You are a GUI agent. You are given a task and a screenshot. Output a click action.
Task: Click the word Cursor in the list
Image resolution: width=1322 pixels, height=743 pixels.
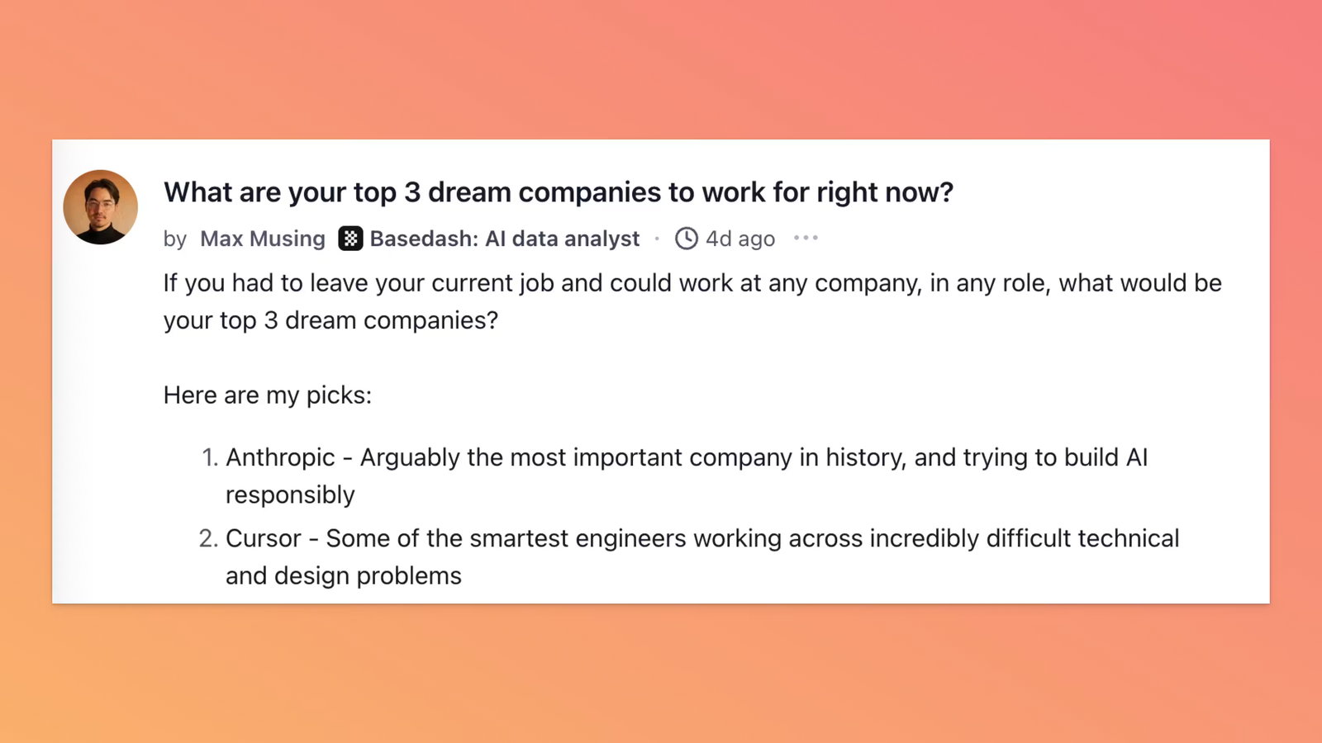264,538
